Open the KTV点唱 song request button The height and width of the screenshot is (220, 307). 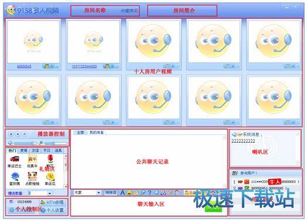[52, 202]
